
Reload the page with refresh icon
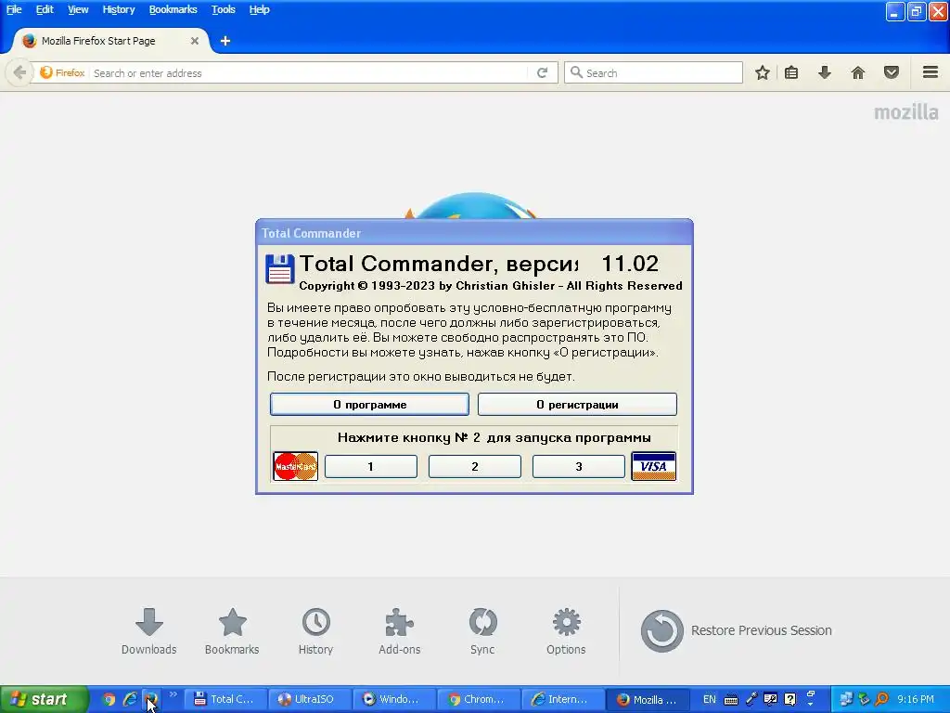click(542, 72)
